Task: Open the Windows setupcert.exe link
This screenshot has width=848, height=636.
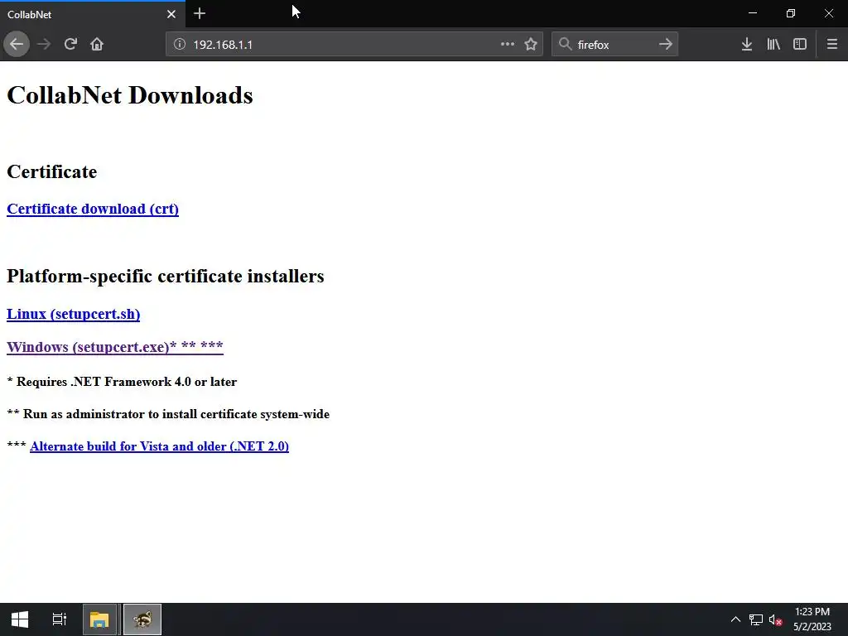Action: pyautogui.click(x=114, y=347)
